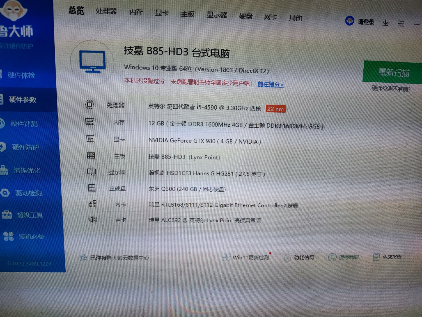Click the version number 6.1022.3480.1201
The height and width of the screenshot is (317, 422).
29,264
